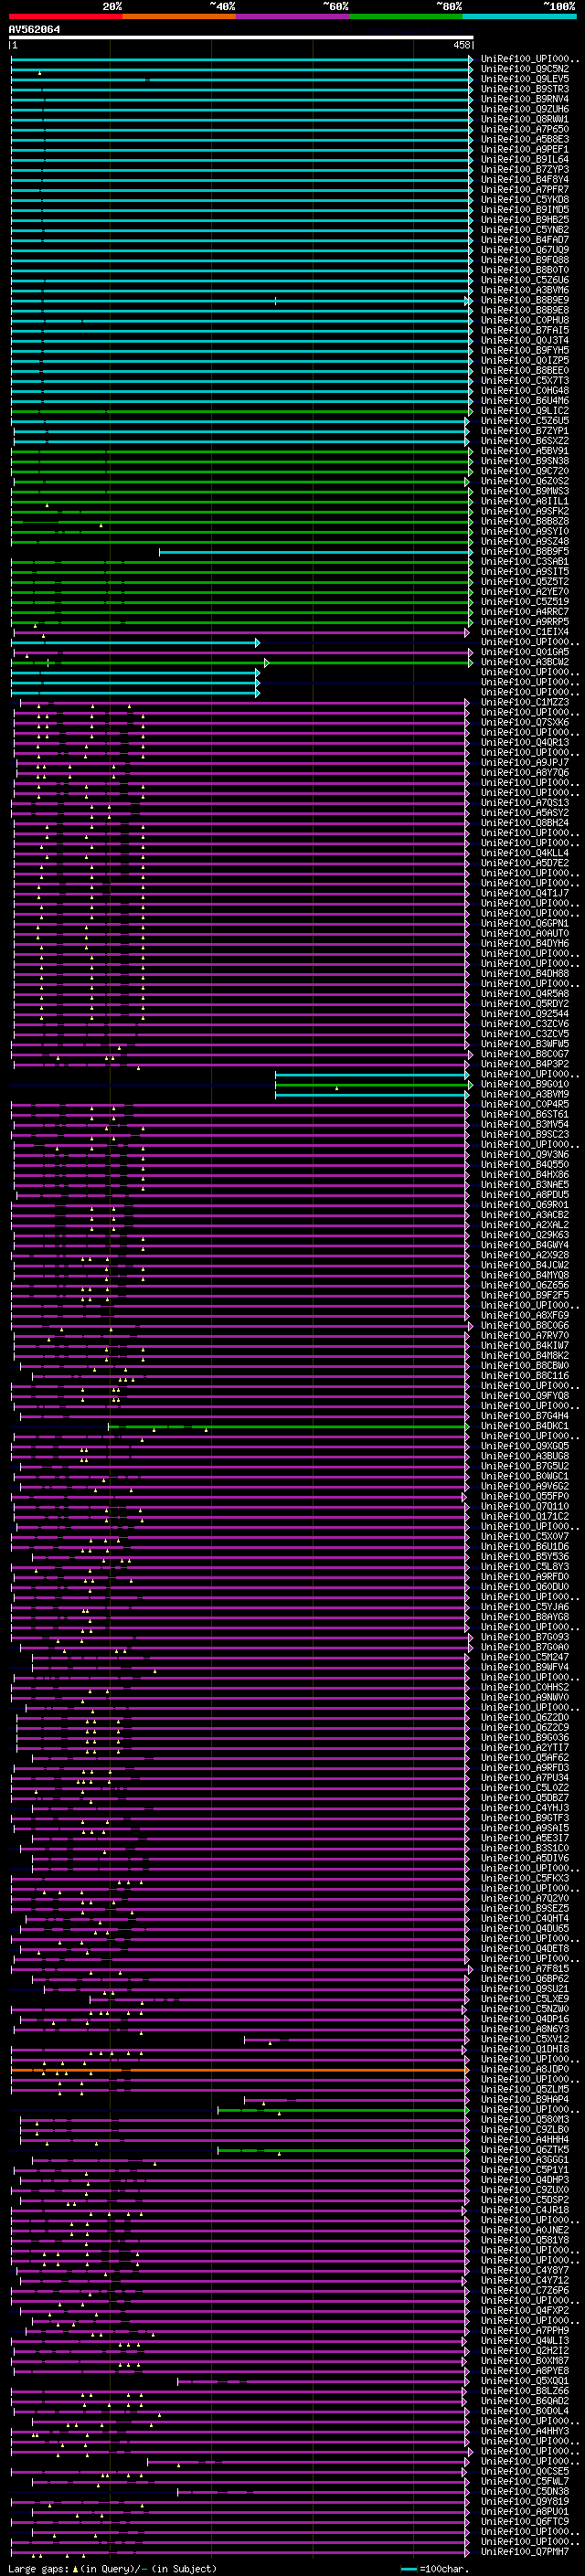
Task: Select the UniRef100_B8B9E8 label
Action: point(524,310)
